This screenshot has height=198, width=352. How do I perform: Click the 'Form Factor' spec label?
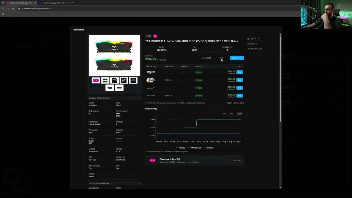pos(93,122)
